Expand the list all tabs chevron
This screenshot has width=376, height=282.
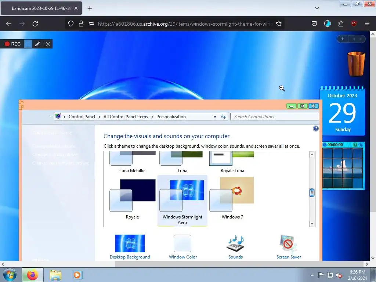(317, 8)
